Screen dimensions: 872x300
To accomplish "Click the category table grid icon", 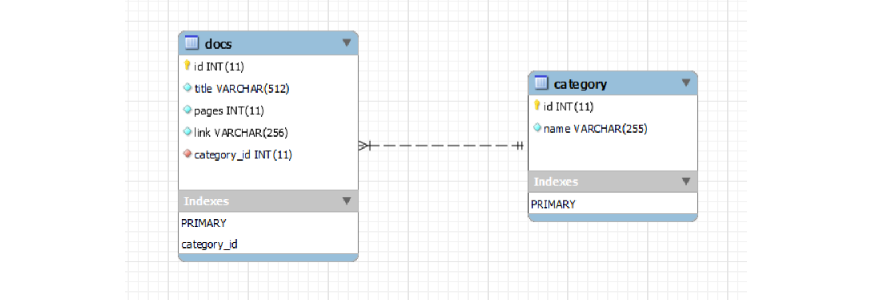I will 541,83.
